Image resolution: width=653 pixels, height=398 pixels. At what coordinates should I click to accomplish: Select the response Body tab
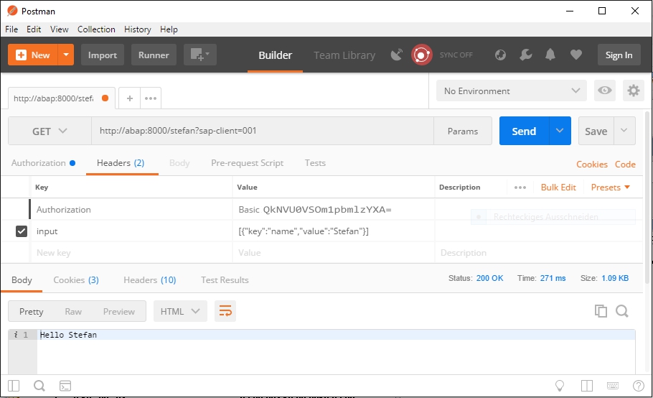(22, 280)
